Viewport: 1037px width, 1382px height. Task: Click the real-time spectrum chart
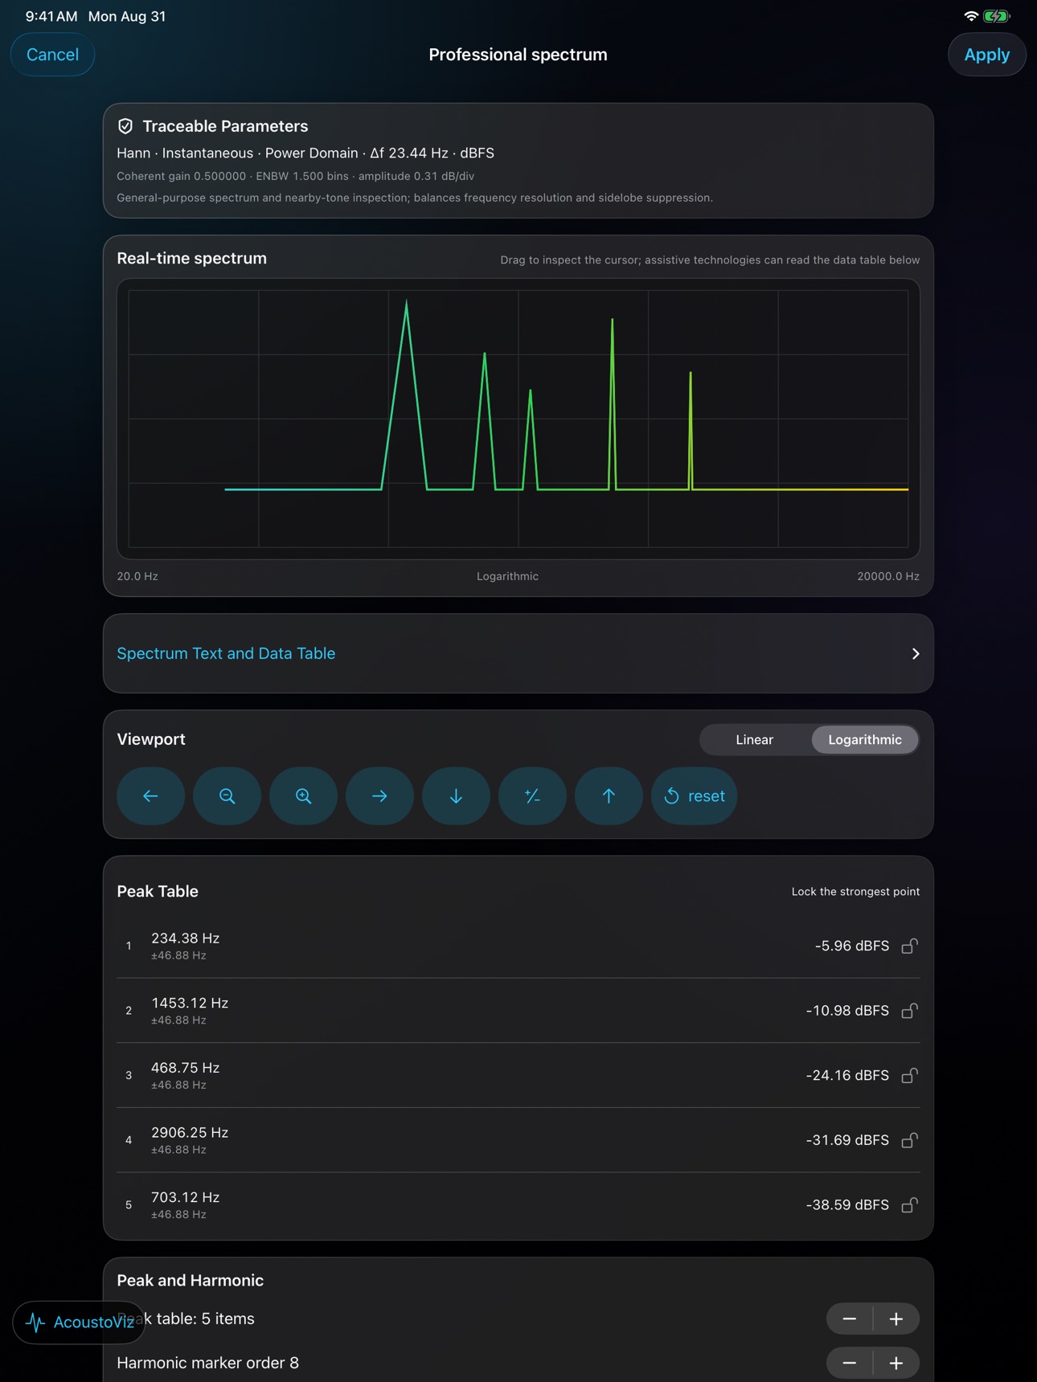coord(518,419)
